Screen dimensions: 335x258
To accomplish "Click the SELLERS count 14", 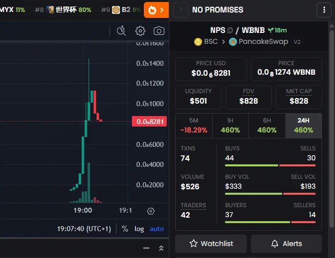I will [x=312, y=215].
